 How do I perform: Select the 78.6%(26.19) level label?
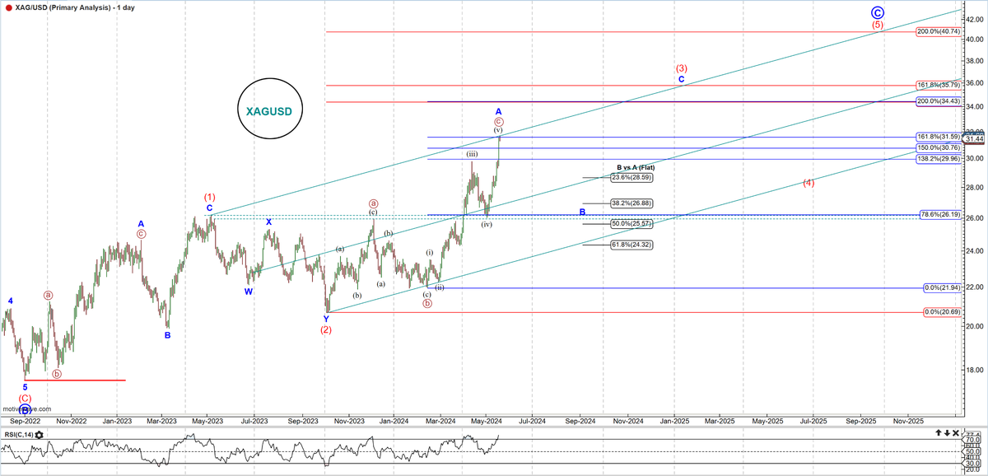(939, 214)
